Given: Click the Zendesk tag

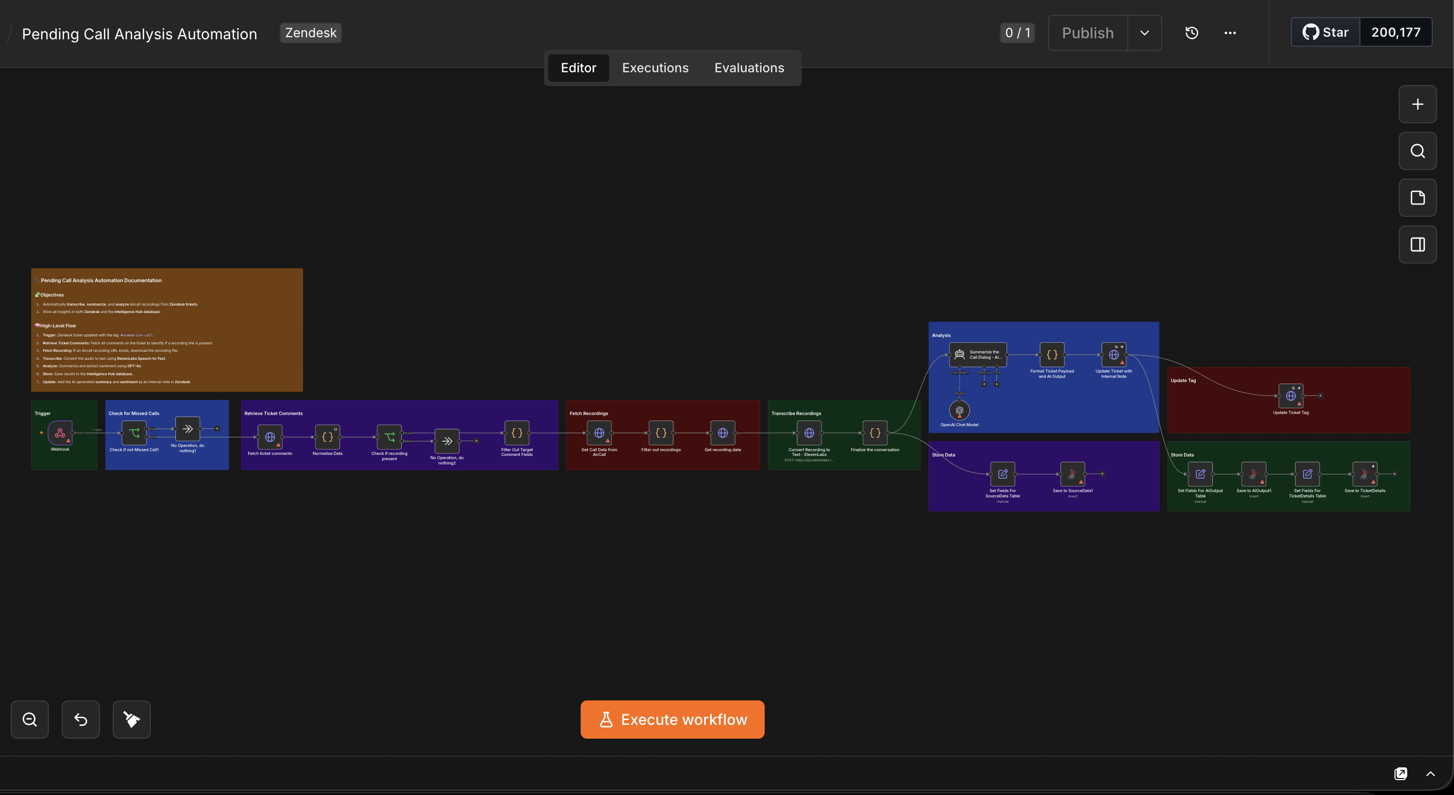Looking at the screenshot, I should (x=310, y=33).
